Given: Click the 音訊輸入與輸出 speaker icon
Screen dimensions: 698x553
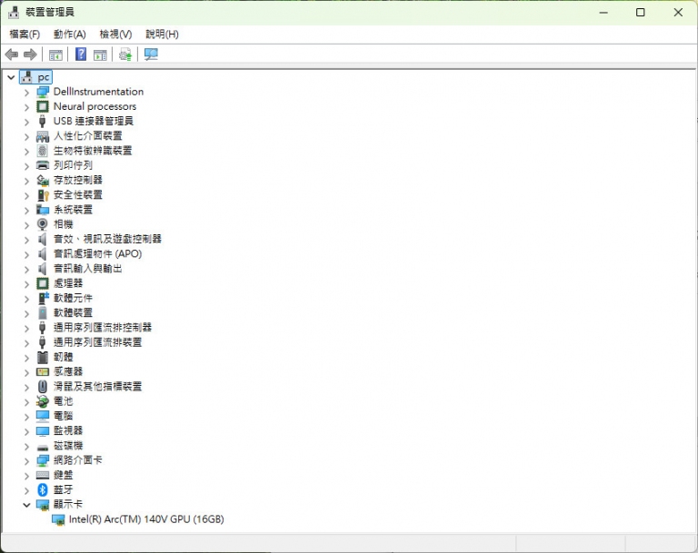Looking at the screenshot, I should click(x=43, y=269).
